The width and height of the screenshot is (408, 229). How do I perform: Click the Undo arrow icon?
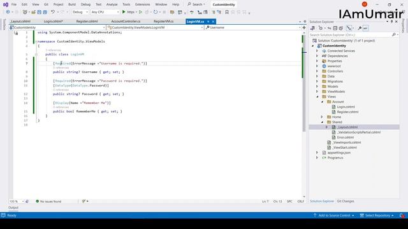point(53,12)
